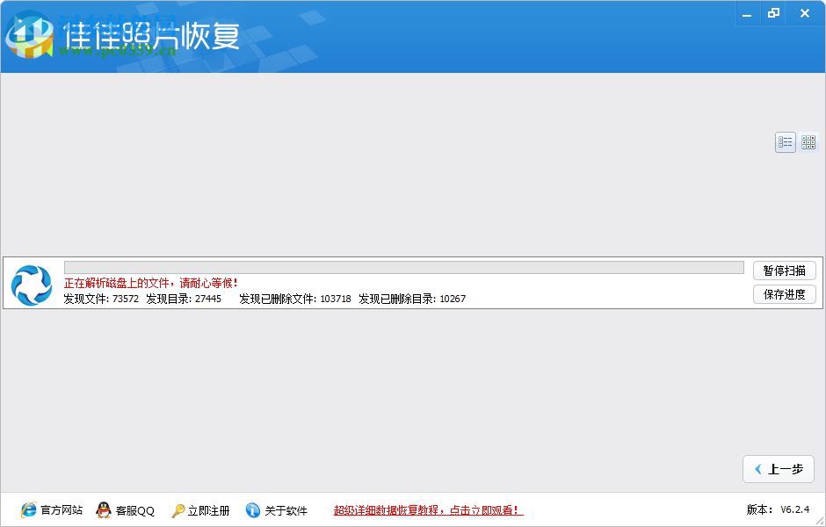Contact 客服QQ support via penguin icon
Viewport: 826px width, 527px height.
coord(104,510)
